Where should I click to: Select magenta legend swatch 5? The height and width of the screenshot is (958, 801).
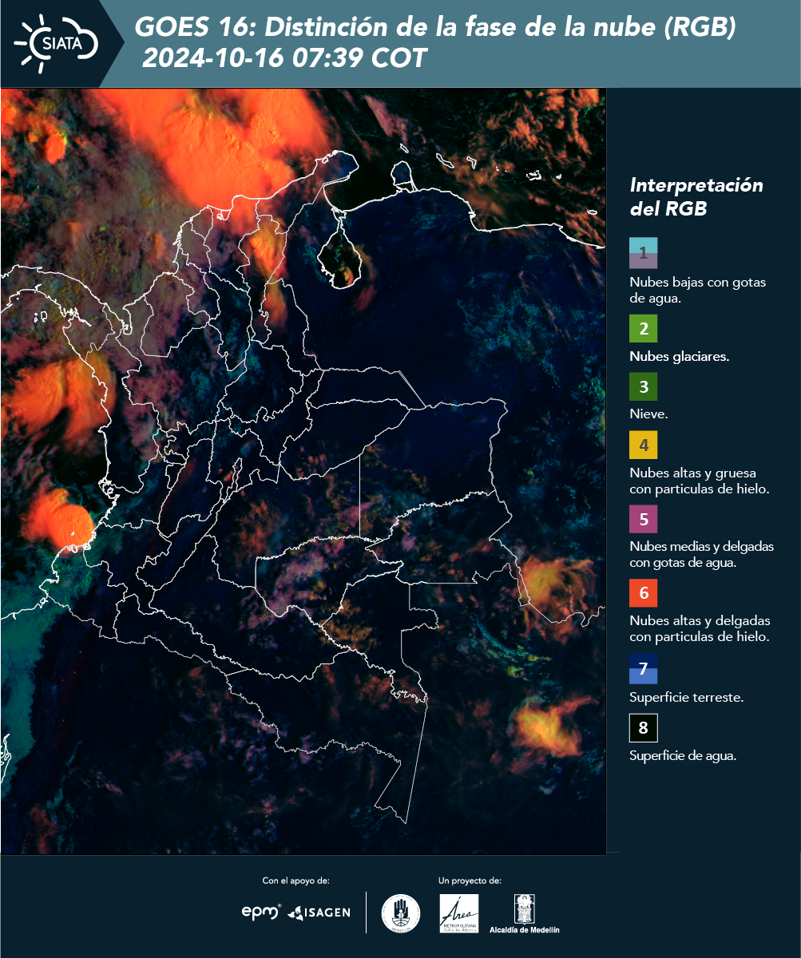coord(644,519)
